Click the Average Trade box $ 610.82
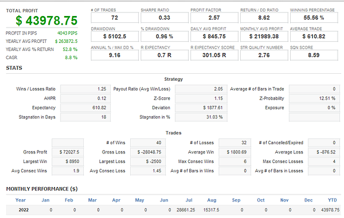 tap(314, 37)
